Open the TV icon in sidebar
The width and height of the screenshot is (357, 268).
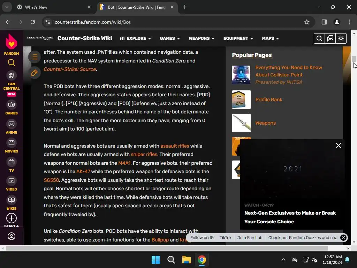coord(12,162)
